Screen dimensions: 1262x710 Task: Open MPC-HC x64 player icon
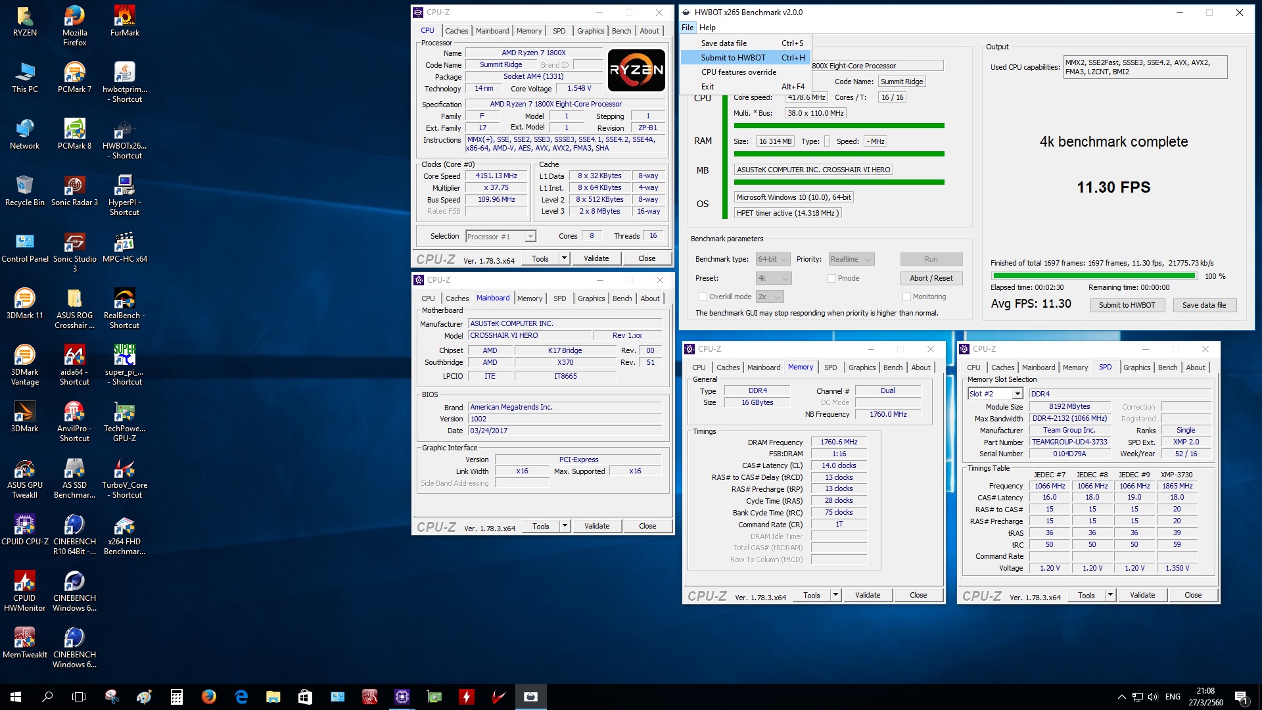tap(124, 247)
